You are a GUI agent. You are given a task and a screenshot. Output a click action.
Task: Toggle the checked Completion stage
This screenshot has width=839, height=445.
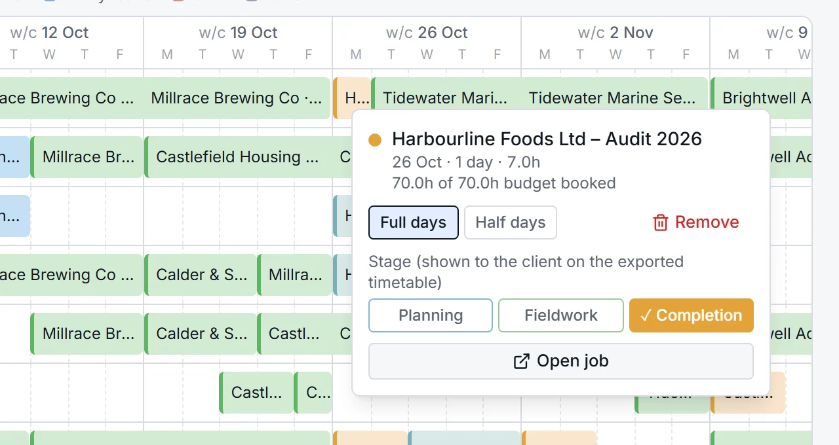692,315
